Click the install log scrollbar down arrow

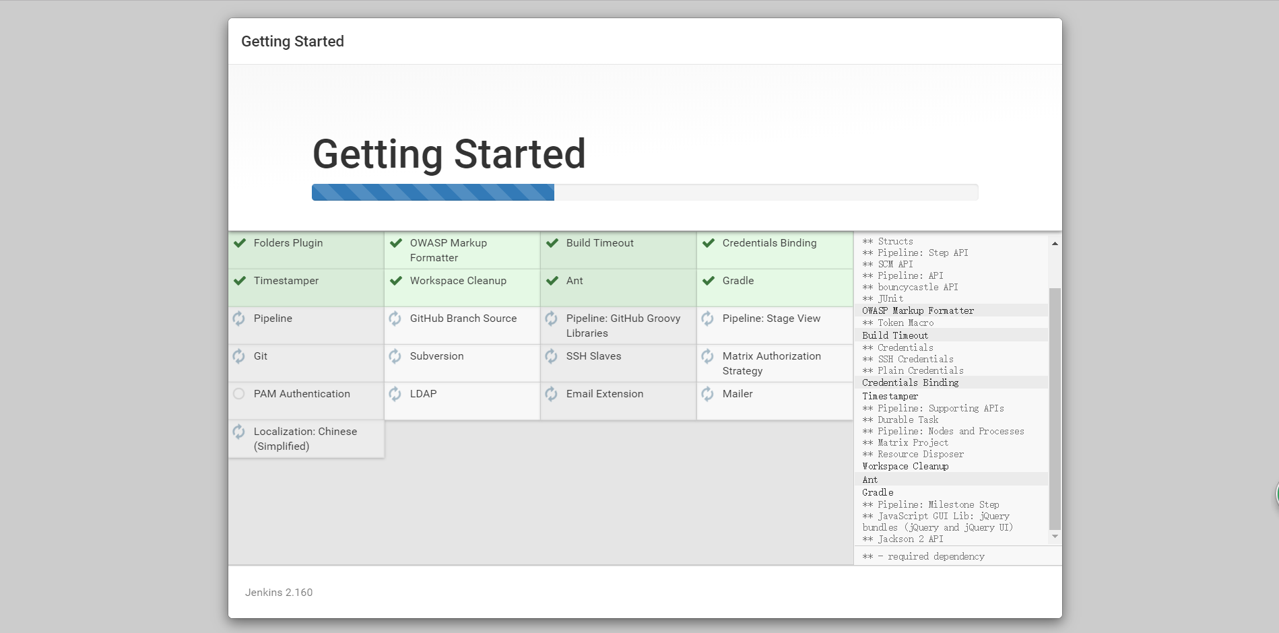click(x=1055, y=537)
